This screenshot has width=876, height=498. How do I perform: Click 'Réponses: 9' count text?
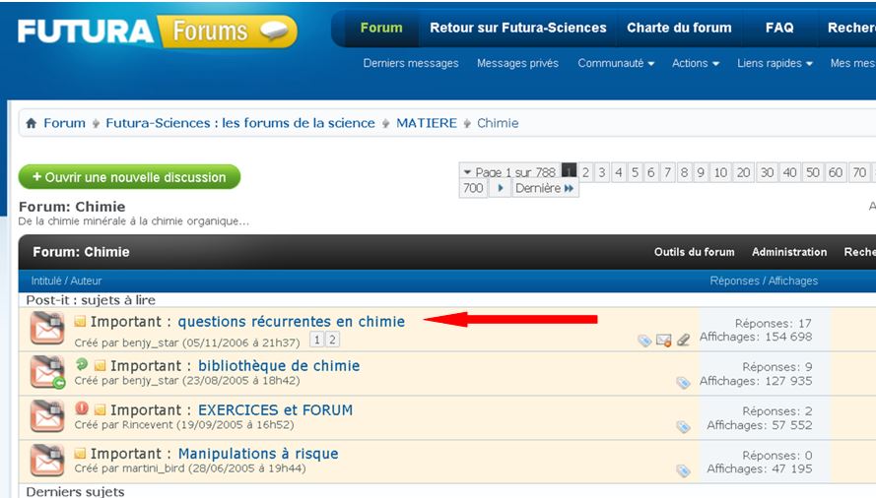tap(777, 367)
